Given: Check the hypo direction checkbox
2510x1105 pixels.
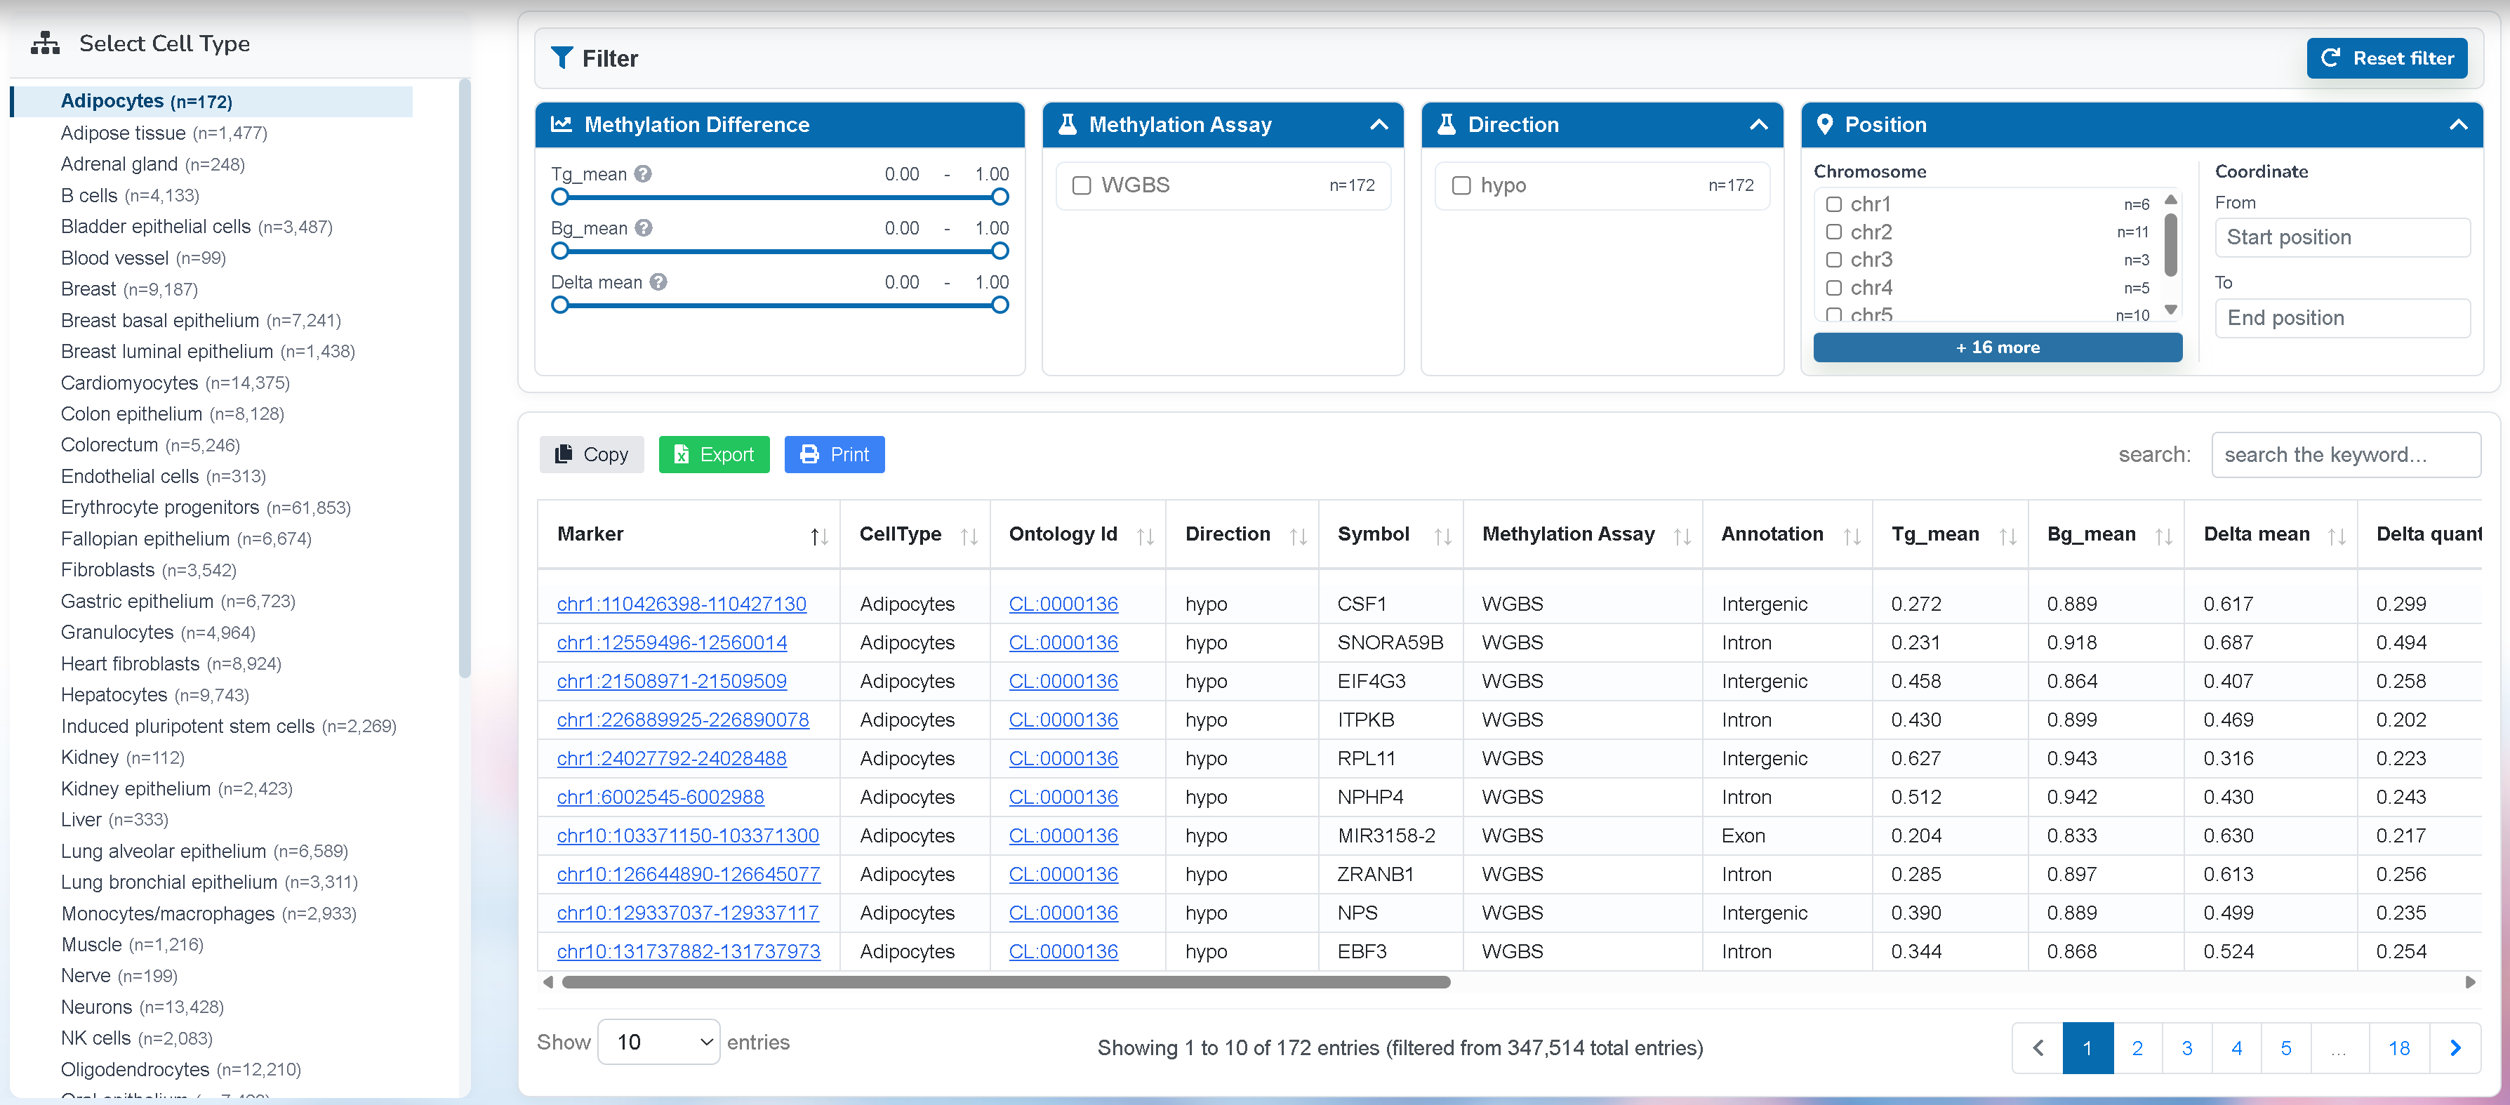Looking at the screenshot, I should coord(1461,185).
